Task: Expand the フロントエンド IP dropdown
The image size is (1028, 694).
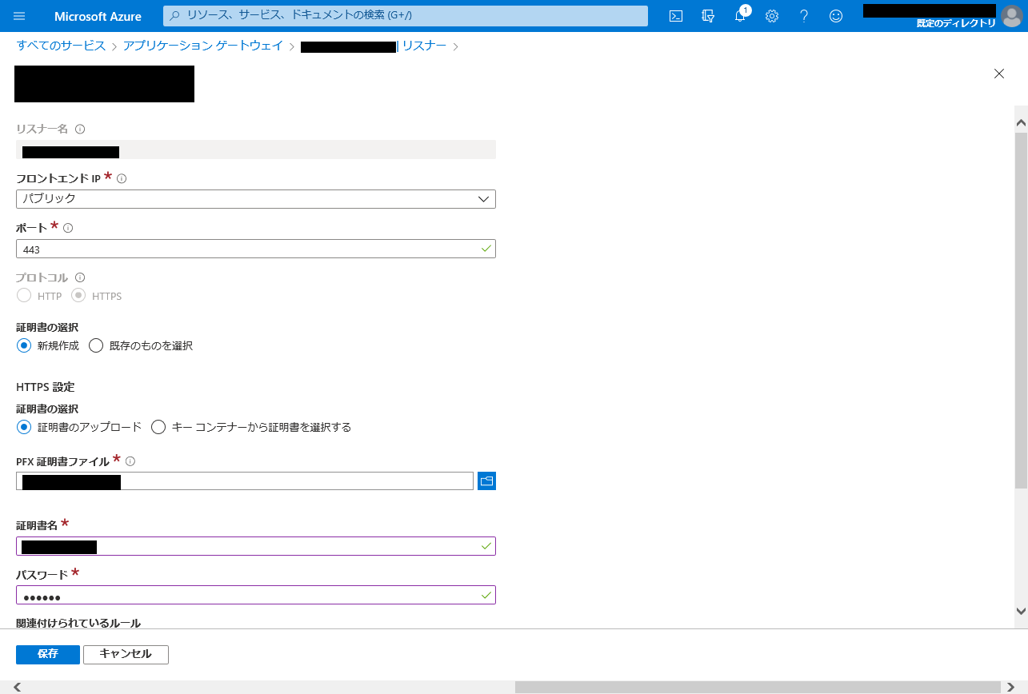Action: coord(256,199)
